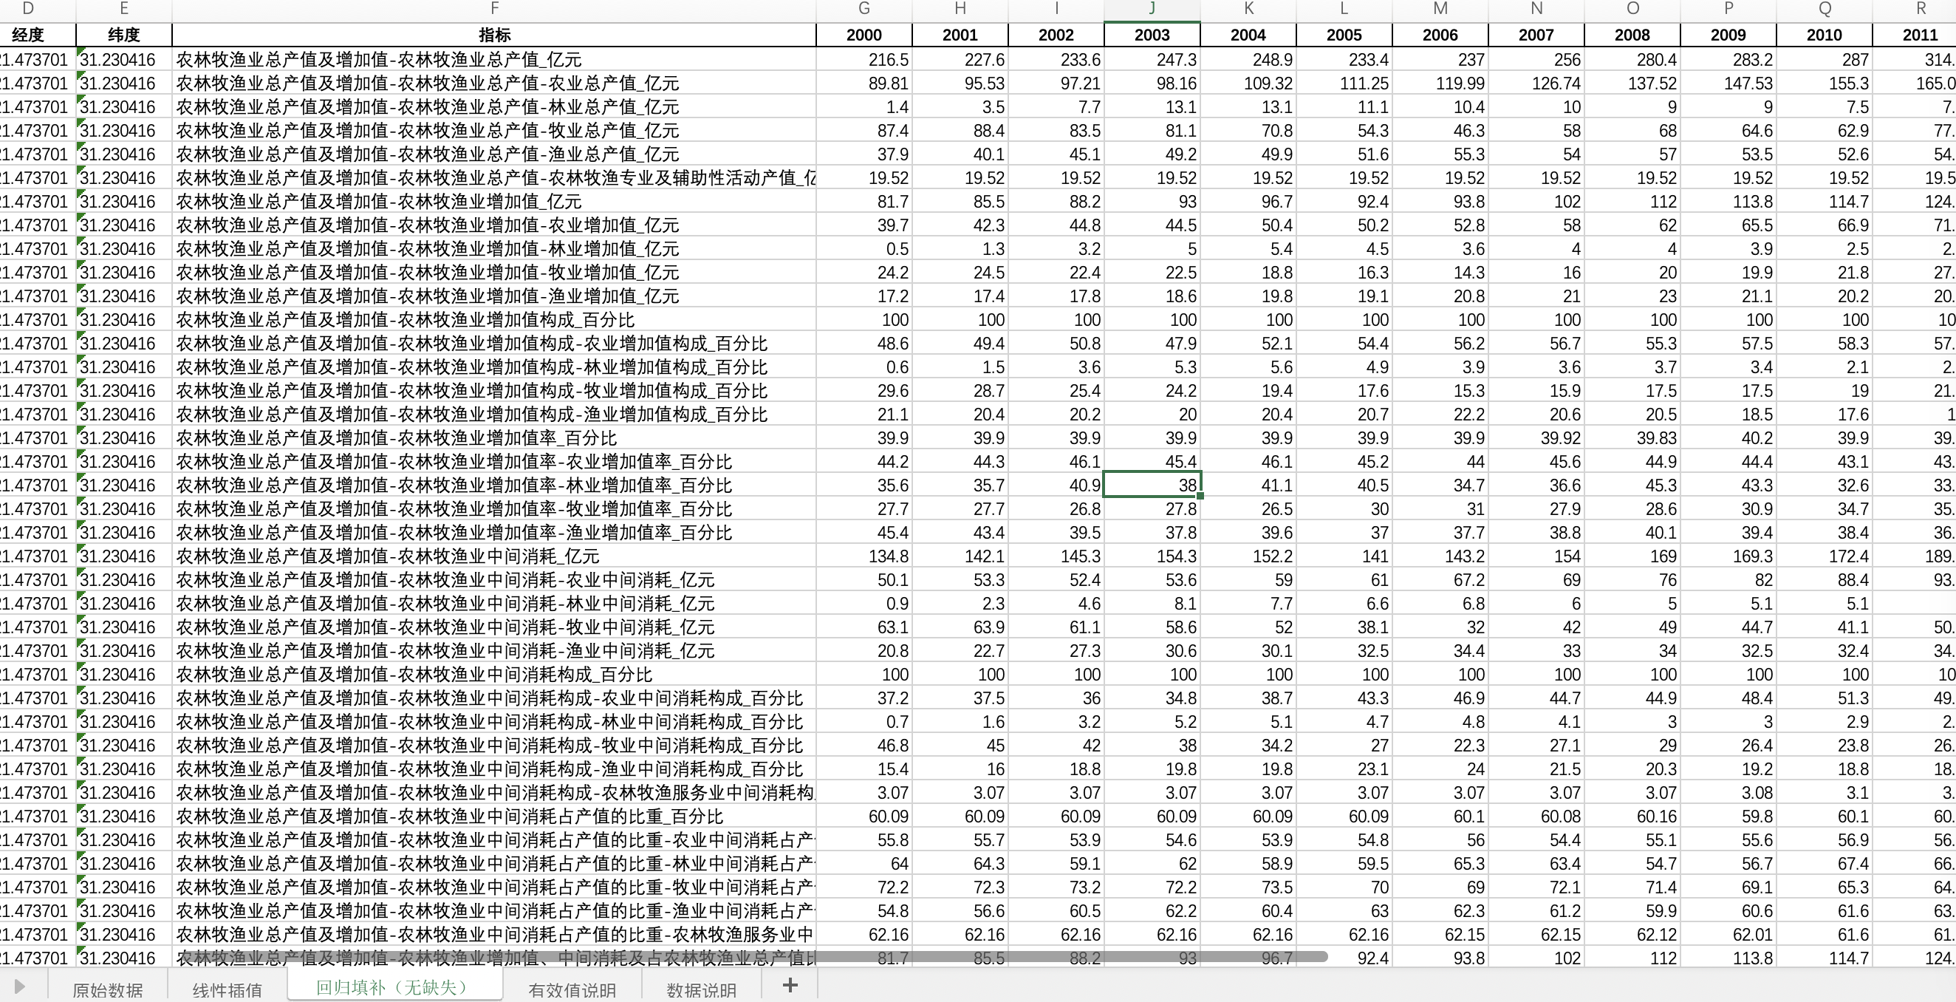Open the 数据说明 sheet tab
This screenshot has width=1956, height=1002.
(701, 989)
